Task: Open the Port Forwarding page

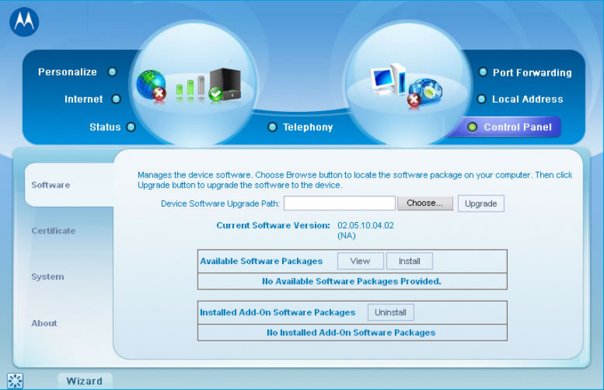Action: 532,73
